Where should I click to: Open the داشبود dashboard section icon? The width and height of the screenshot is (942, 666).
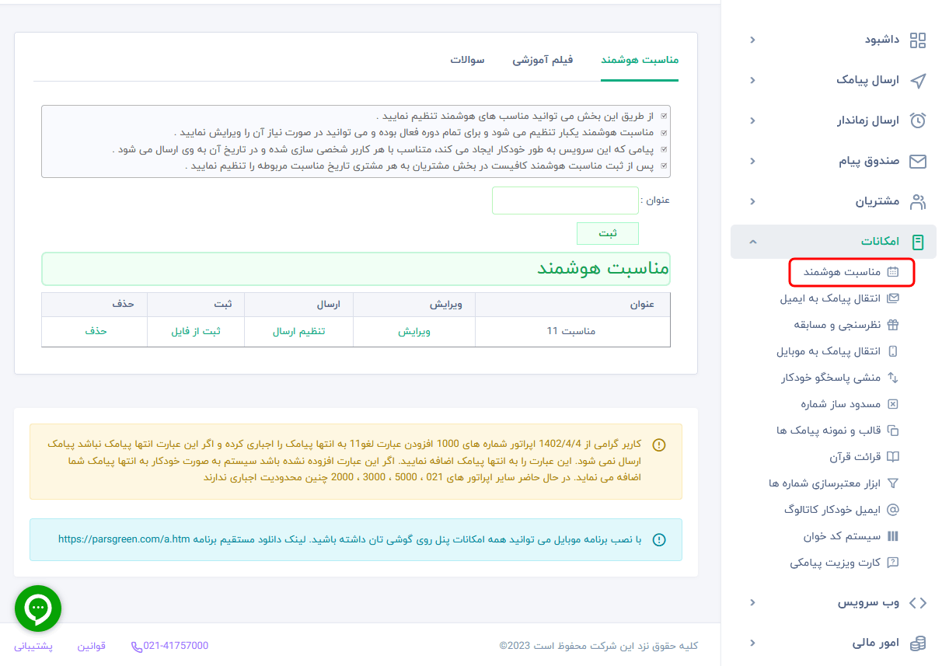coord(918,40)
